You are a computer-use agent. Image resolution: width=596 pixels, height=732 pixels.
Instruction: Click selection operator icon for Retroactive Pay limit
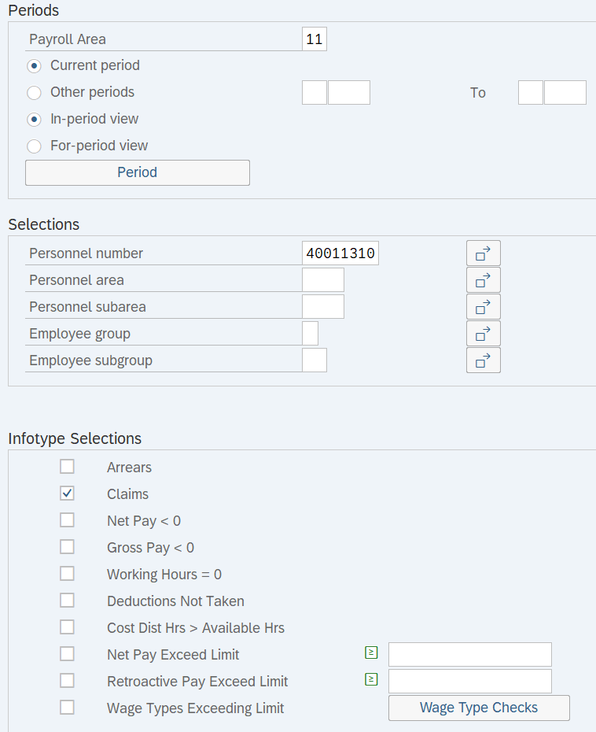[371, 679]
